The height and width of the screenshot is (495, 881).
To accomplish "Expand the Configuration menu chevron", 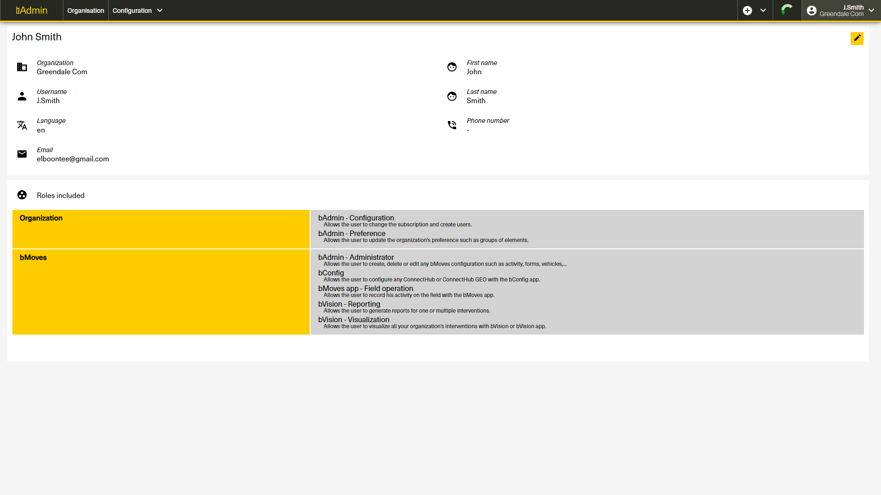I will pyautogui.click(x=160, y=11).
